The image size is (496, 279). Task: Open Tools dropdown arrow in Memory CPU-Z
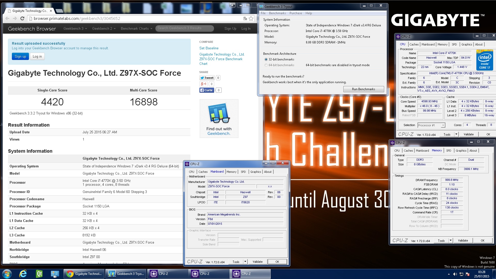point(450,241)
